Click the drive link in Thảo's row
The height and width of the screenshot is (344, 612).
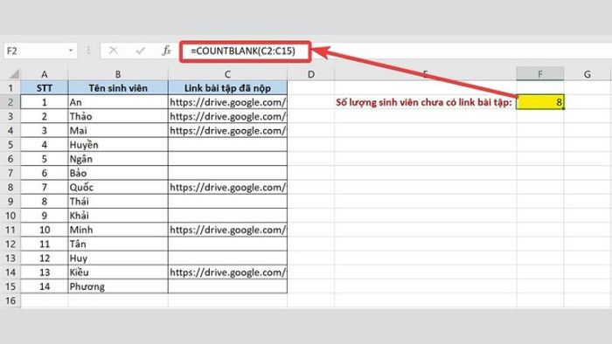click(x=227, y=116)
